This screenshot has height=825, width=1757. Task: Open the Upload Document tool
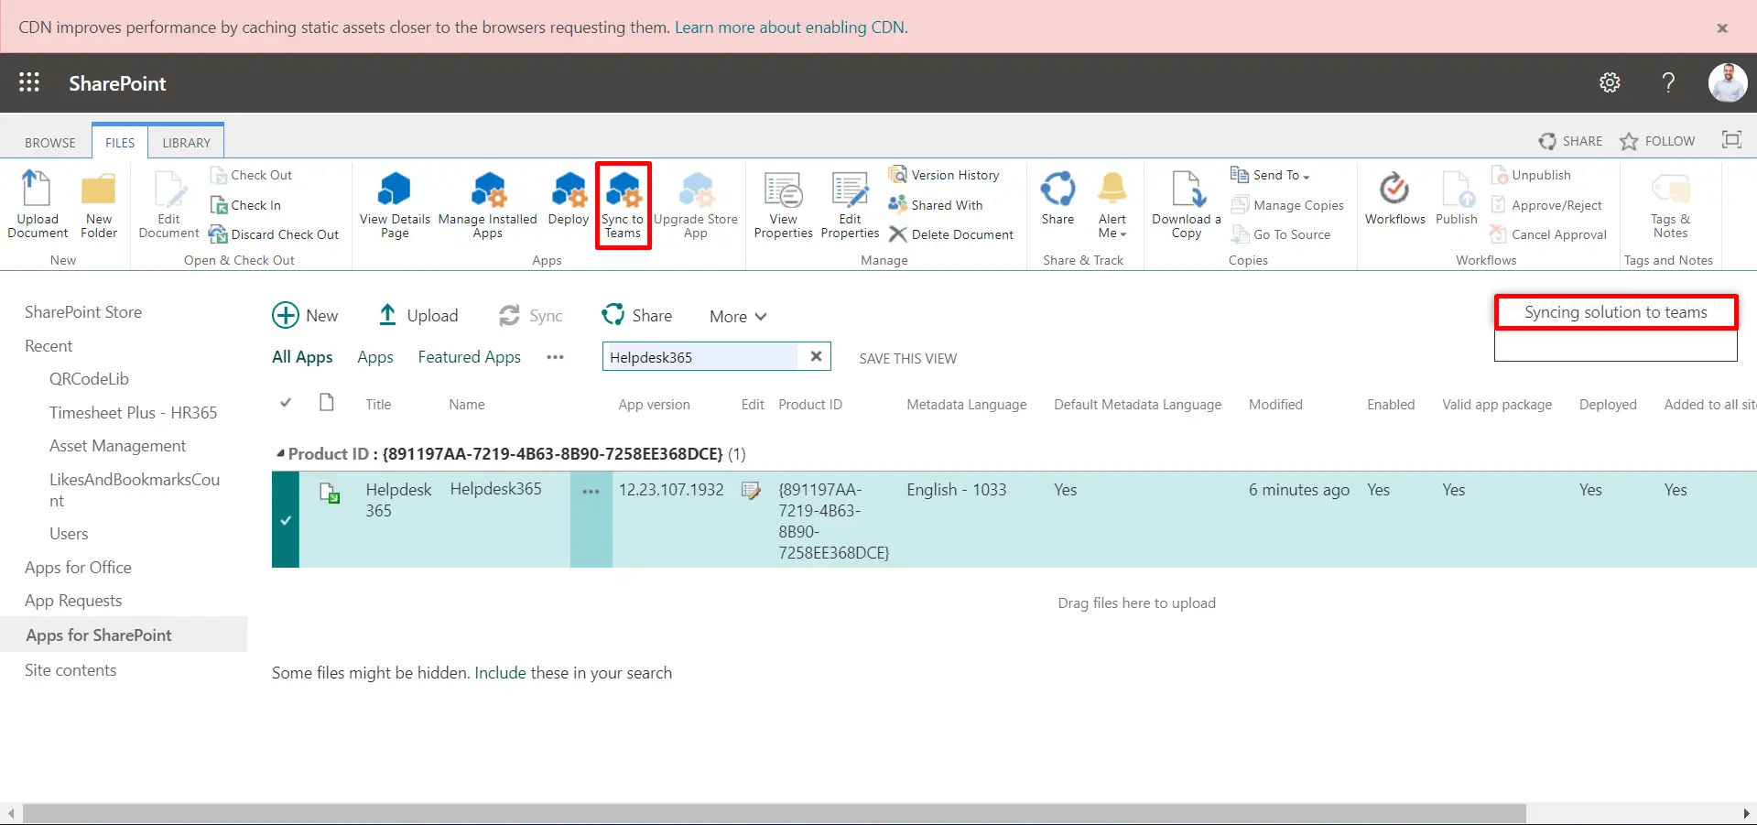pos(37,203)
